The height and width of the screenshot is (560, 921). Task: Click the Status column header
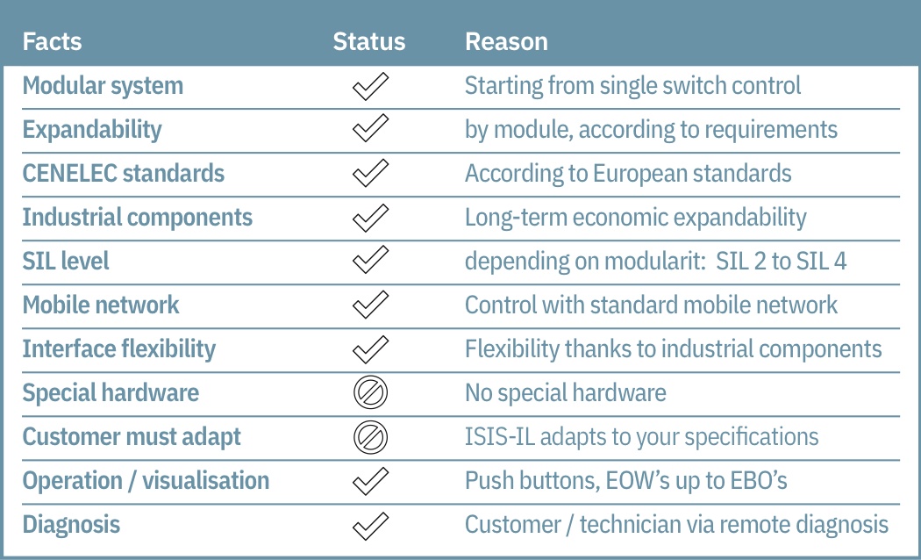pyautogui.click(x=369, y=42)
